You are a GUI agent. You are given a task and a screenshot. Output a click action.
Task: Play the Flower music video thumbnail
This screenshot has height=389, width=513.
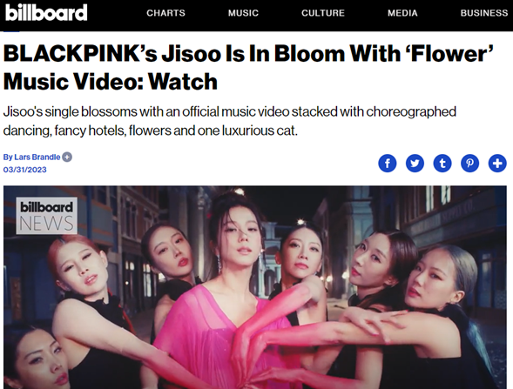tap(255, 287)
